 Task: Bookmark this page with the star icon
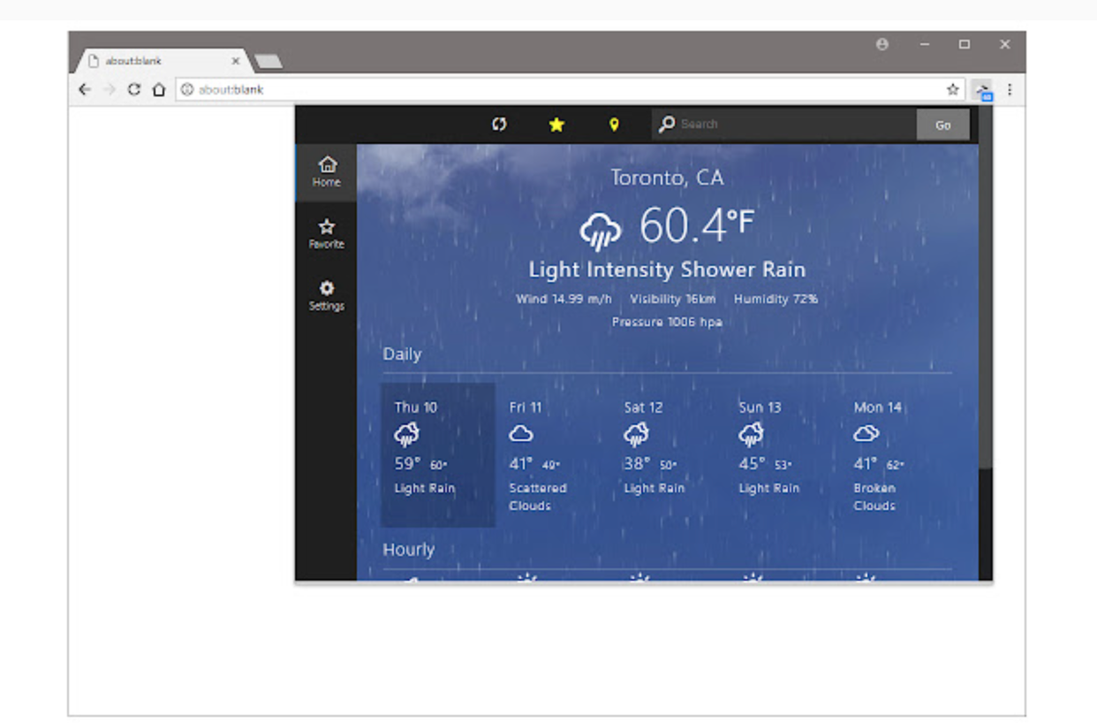click(952, 89)
